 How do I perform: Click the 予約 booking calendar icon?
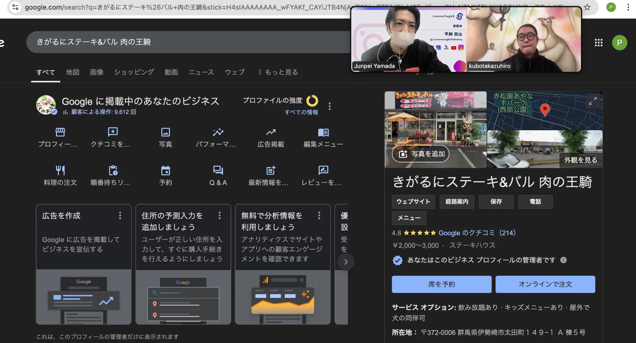(x=165, y=171)
